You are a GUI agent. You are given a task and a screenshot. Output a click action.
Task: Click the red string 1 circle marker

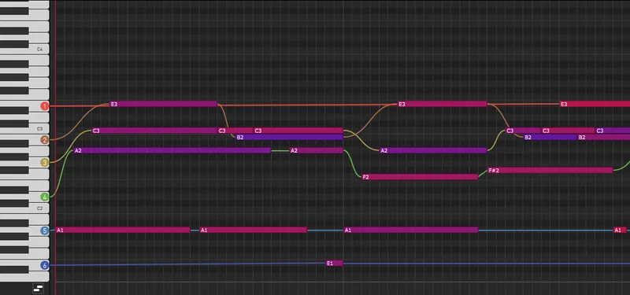coord(45,106)
